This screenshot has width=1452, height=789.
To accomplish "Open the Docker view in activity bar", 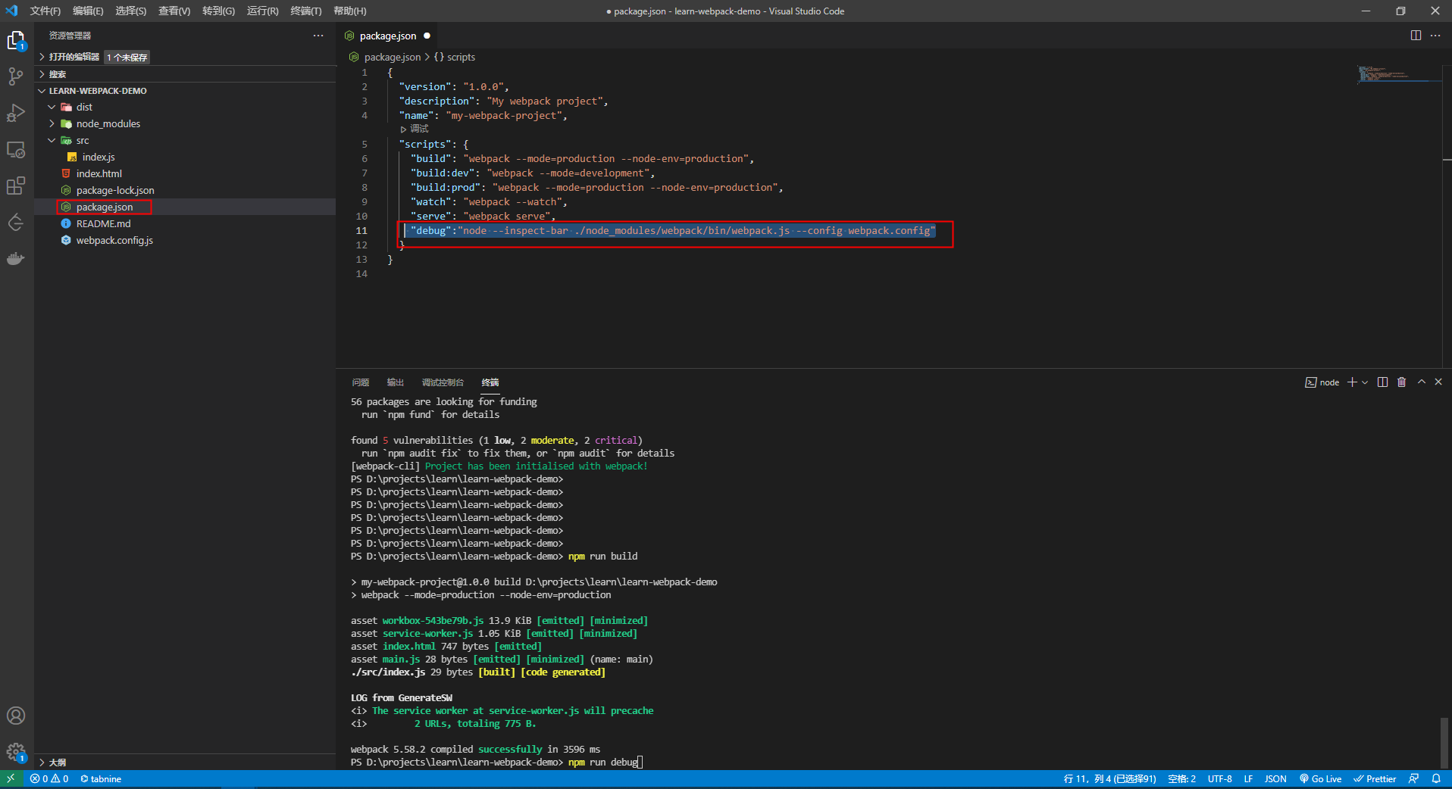I will [16, 258].
